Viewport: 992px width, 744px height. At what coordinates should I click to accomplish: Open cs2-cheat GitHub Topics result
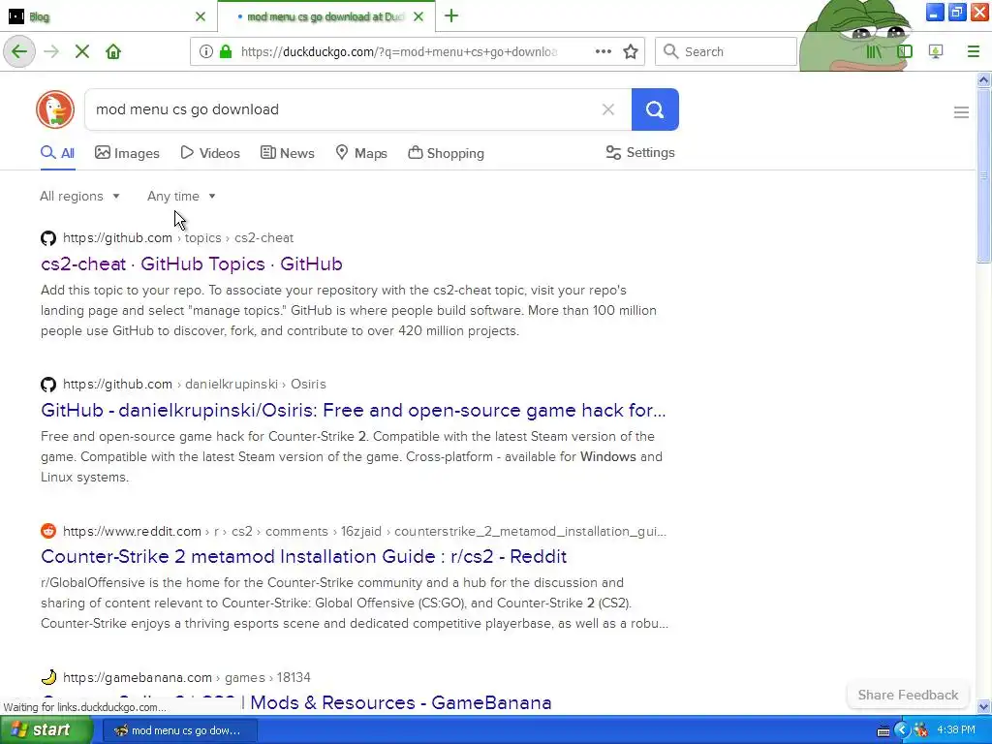(192, 263)
